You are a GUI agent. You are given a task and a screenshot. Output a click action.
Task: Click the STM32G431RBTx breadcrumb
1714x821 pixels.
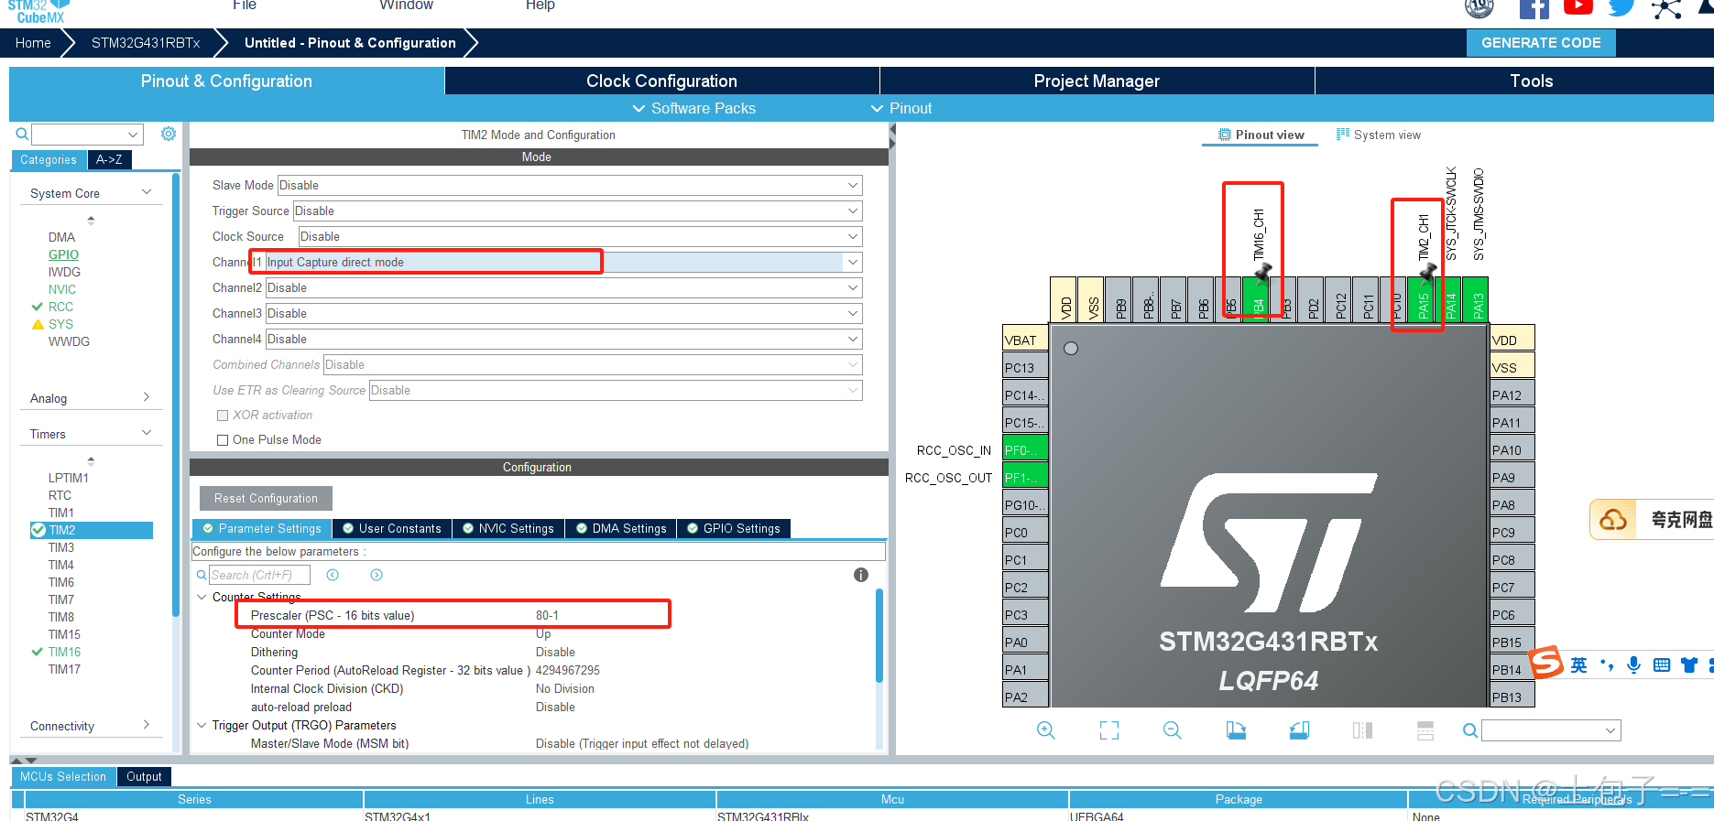click(x=146, y=42)
